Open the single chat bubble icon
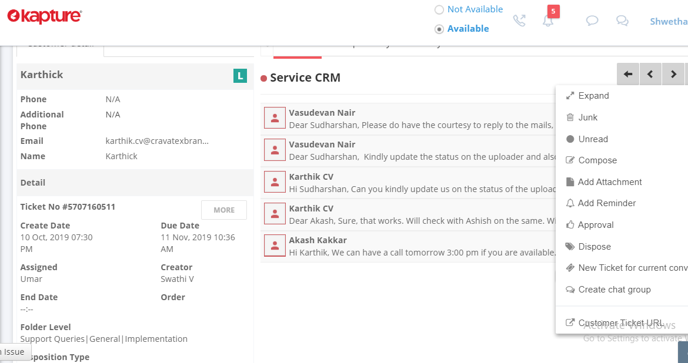The width and height of the screenshot is (688, 363). 592,21
